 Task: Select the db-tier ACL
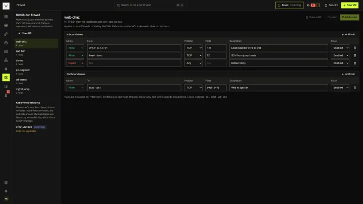pyautogui.click(x=36, y=62)
